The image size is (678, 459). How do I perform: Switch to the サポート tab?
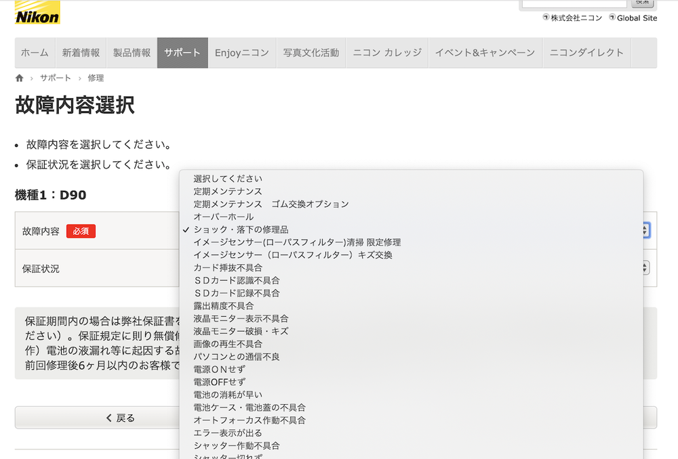[x=182, y=52]
